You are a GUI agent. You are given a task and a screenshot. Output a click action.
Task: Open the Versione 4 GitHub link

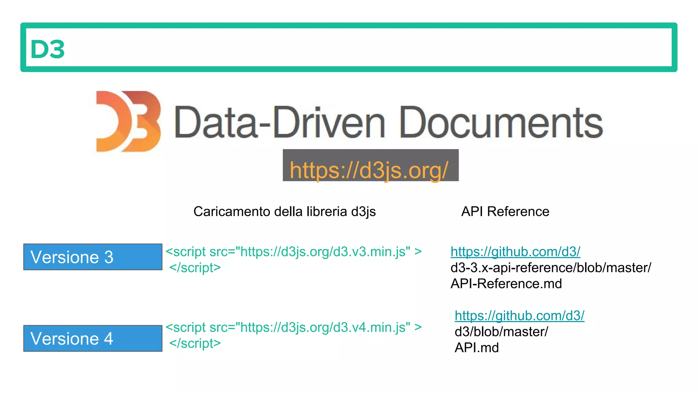click(519, 316)
